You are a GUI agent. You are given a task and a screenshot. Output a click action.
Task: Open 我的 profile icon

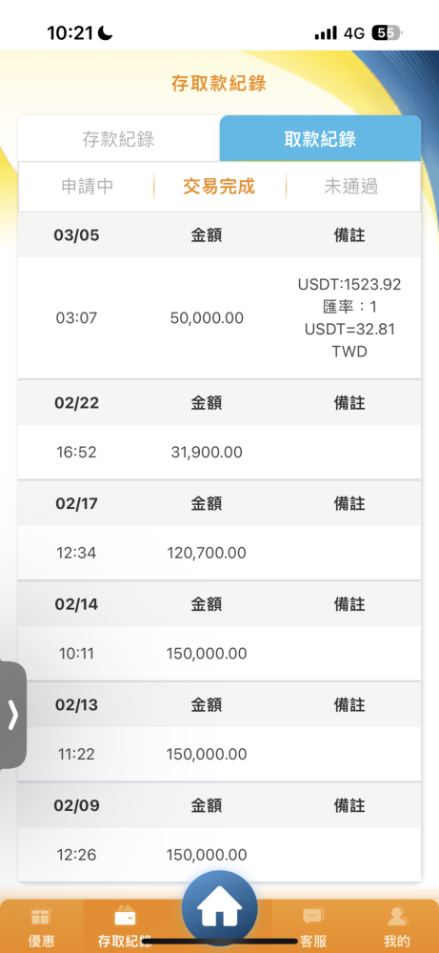click(x=396, y=917)
